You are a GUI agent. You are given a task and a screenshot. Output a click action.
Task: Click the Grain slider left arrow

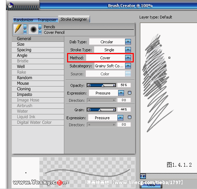[89, 110]
